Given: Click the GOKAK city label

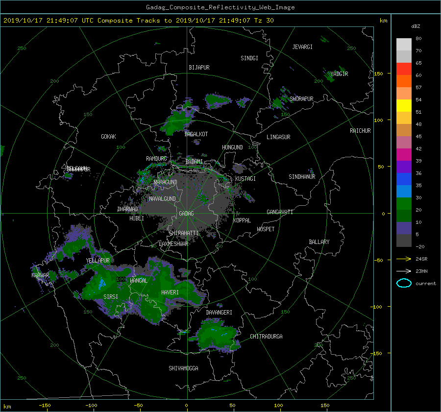Looking at the screenshot, I should (x=108, y=137).
